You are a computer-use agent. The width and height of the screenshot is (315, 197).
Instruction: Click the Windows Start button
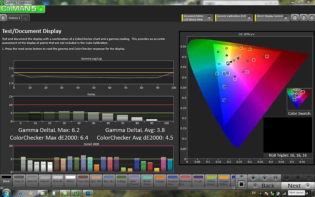click(x=6, y=193)
